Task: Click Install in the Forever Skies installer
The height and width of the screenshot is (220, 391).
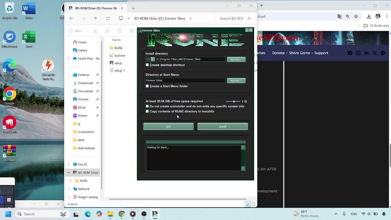Action: pyautogui.click(x=223, y=127)
